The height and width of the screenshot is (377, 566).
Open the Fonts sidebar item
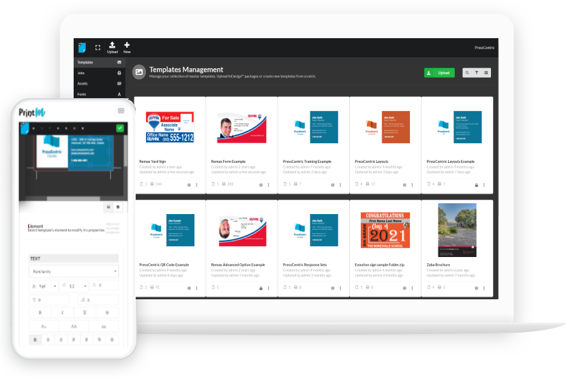click(x=100, y=94)
